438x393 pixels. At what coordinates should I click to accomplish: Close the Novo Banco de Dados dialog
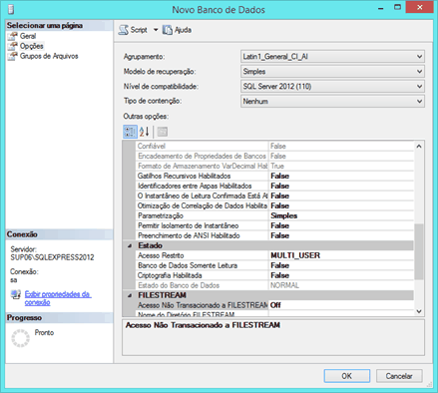[x=419, y=7]
